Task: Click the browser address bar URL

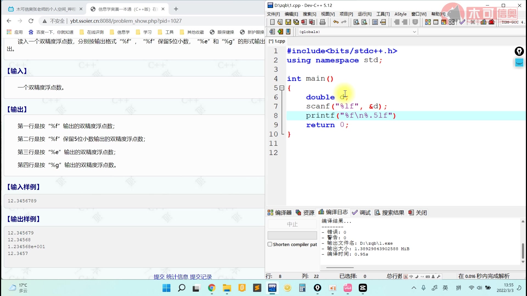Action: pos(126,21)
